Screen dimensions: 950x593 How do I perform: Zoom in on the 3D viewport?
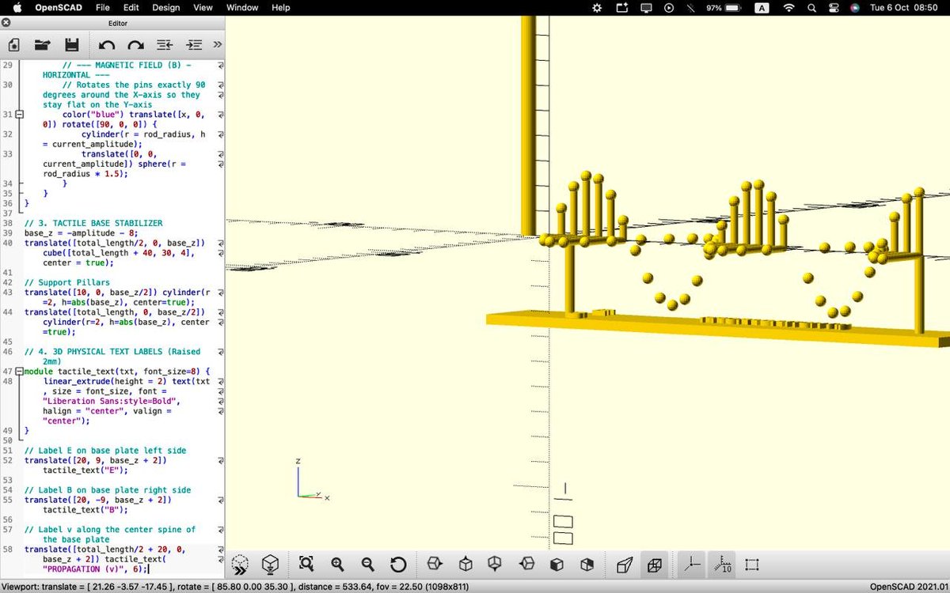(337, 565)
